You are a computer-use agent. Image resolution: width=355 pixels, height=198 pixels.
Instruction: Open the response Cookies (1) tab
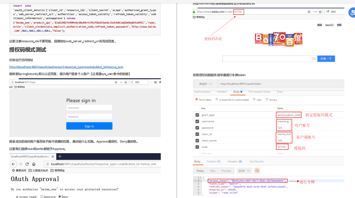213,161
